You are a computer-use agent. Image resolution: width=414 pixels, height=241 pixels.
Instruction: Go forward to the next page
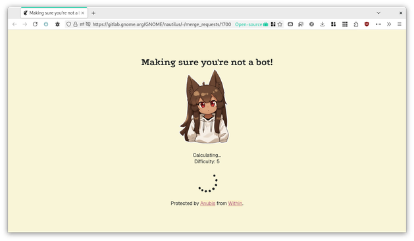(x=25, y=24)
